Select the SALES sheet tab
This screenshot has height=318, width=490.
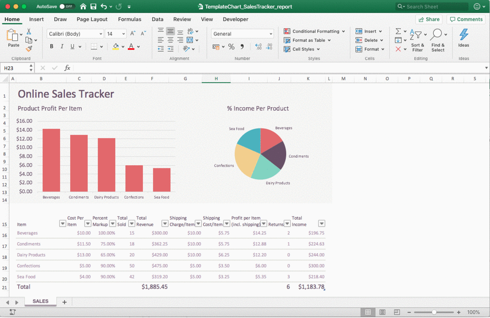40,301
